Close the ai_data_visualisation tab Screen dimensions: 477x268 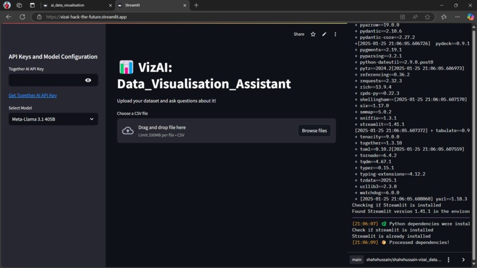pos(111,5)
